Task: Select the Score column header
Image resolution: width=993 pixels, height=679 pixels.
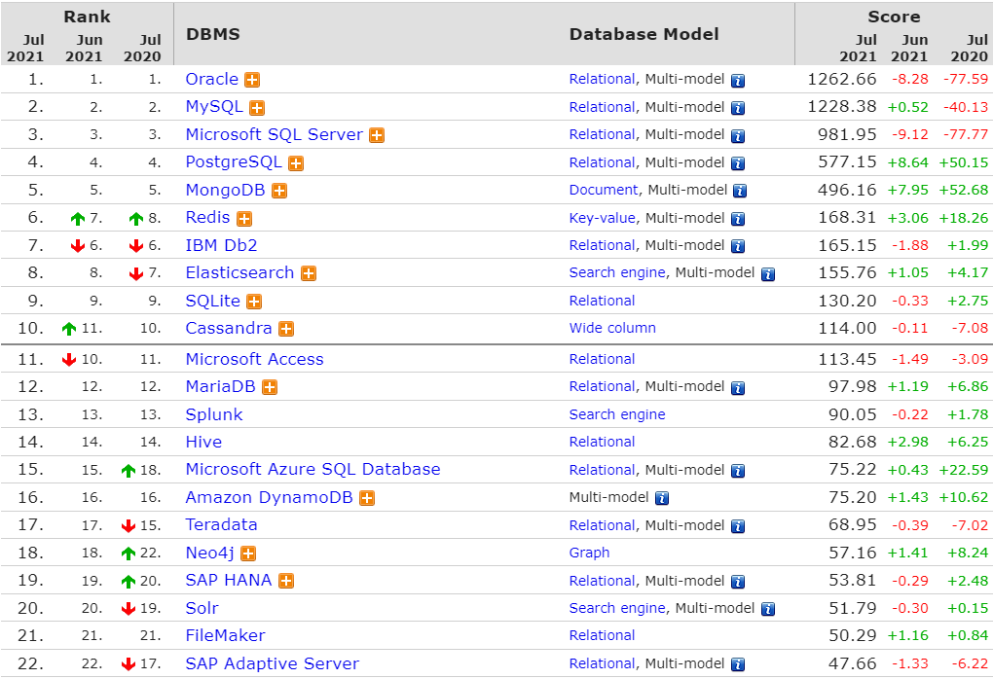Action: tap(894, 17)
